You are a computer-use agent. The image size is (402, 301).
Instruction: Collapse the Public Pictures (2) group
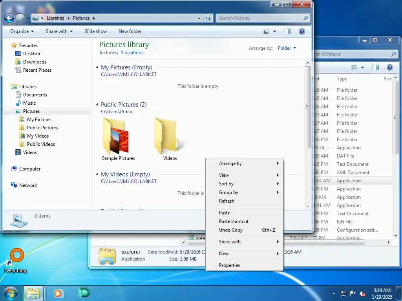pyautogui.click(x=97, y=104)
